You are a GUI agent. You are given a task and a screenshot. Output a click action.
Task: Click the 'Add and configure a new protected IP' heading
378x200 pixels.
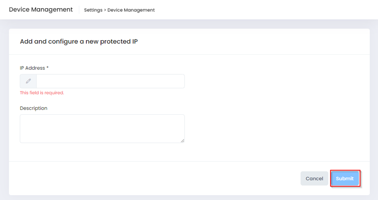pos(79,41)
